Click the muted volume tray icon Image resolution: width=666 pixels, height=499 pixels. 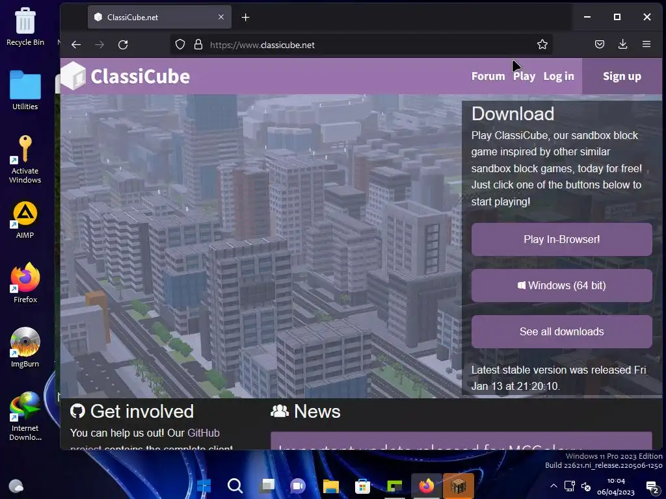click(x=586, y=486)
